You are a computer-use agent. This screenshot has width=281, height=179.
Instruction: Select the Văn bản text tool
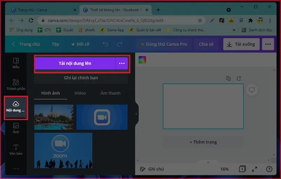tap(16, 150)
